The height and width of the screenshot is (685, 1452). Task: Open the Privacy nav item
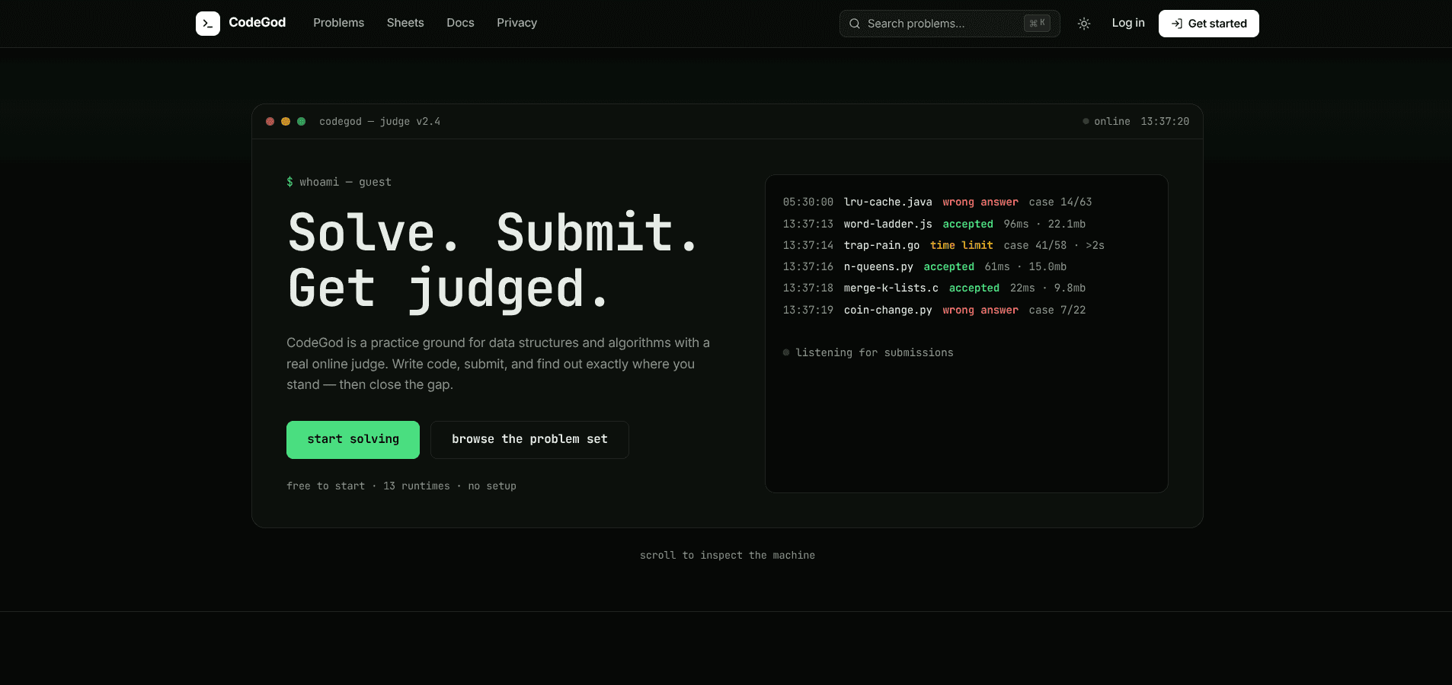[517, 23]
